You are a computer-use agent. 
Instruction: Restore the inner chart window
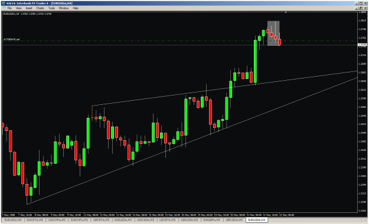[361, 8]
